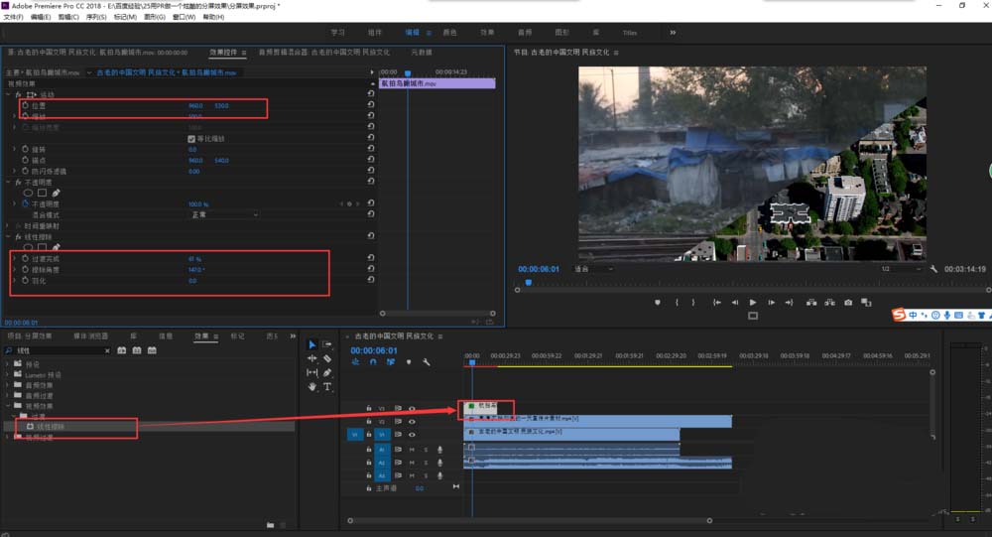This screenshot has height=537, width=992.
Task: Toggle uniform scale 等比缩放 checkbox
Action: [x=191, y=139]
